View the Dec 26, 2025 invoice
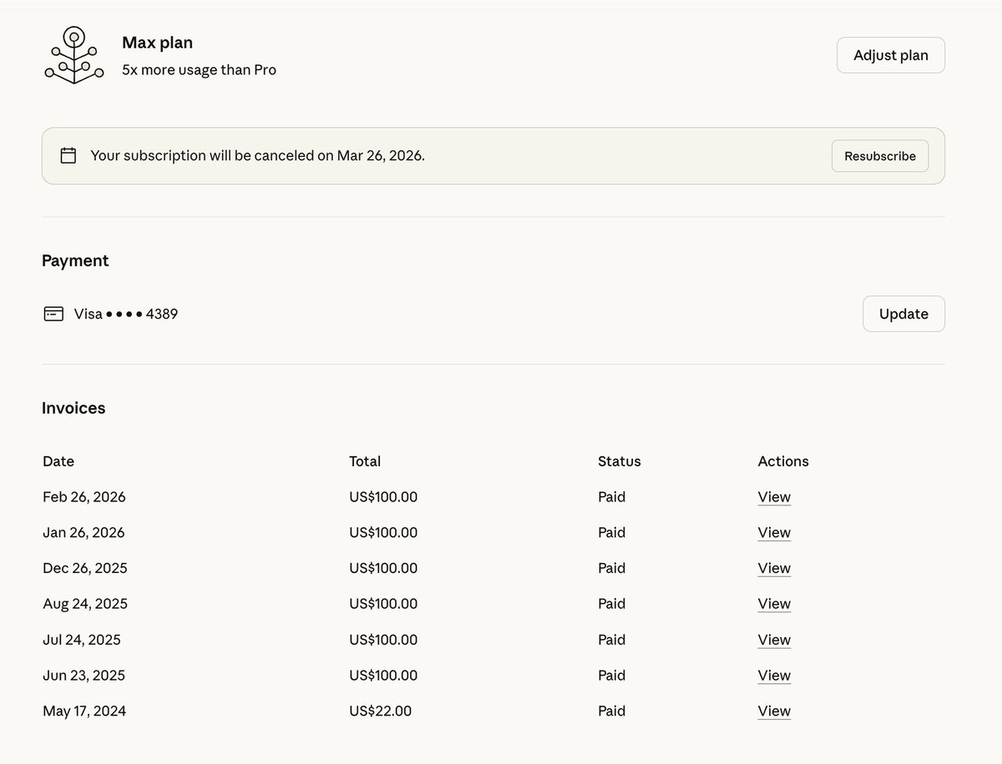Screen dimensions: 1002x764 click(774, 568)
